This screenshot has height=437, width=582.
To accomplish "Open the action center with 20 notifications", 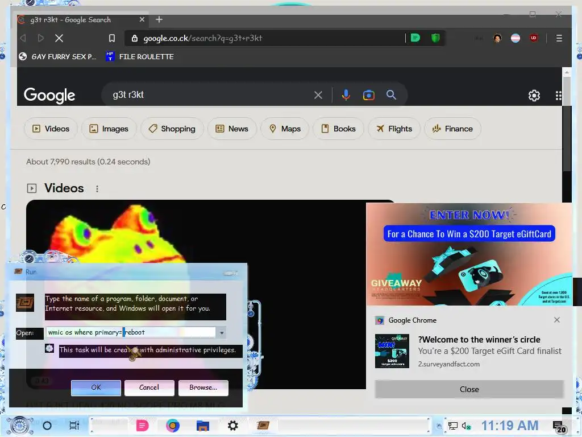I will point(559,427).
